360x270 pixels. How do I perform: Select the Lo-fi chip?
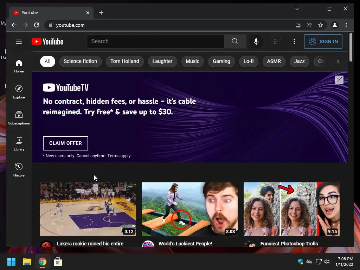(x=249, y=61)
